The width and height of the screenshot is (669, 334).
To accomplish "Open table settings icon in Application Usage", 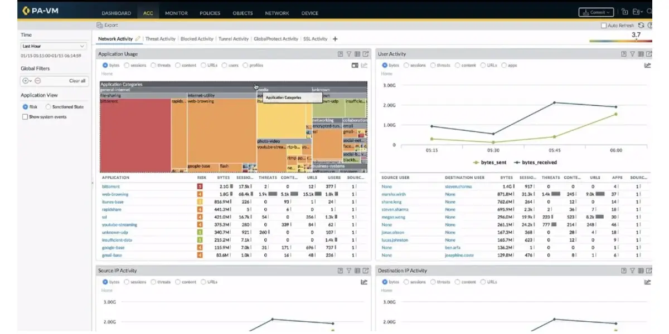I will pos(357,54).
